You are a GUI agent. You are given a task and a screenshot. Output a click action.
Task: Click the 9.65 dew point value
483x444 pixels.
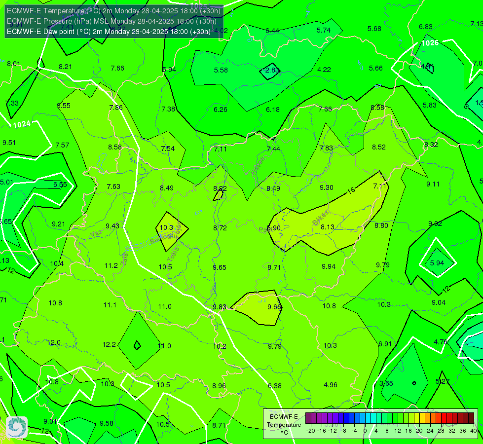(x=220, y=267)
